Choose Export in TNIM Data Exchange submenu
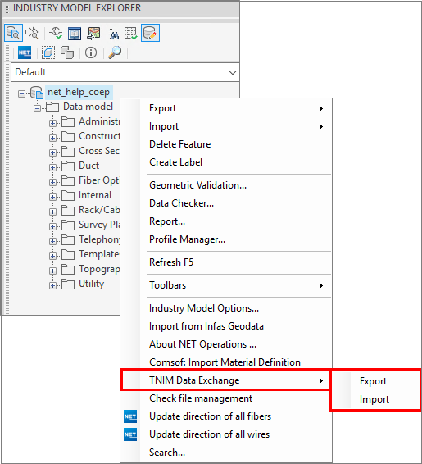Screen dimensions: 422x464 point(373,381)
